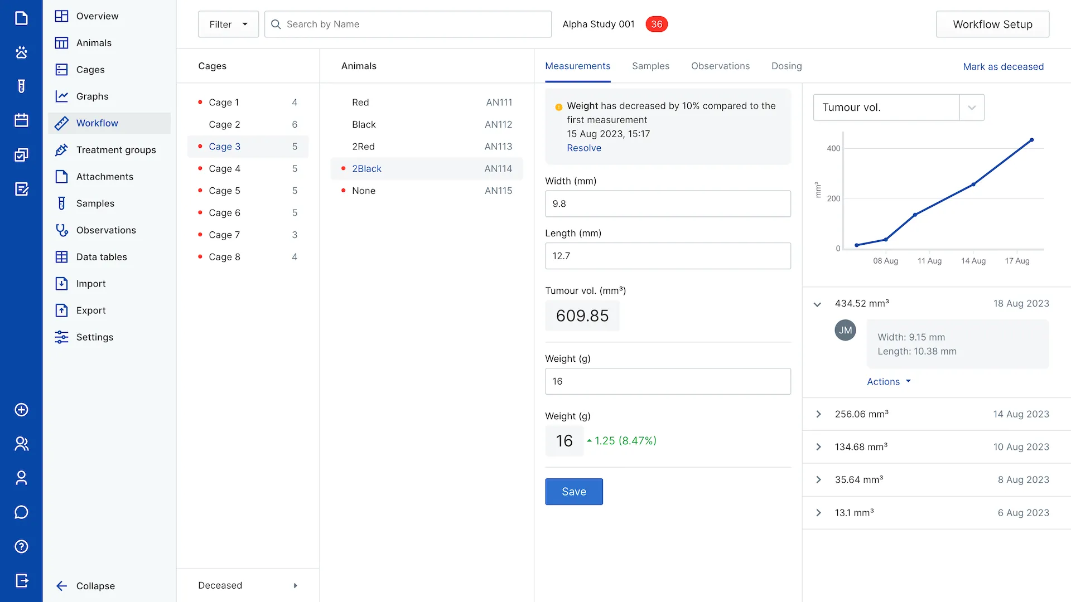The height and width of the screenshot is (602, 1071).
Task: Expand the 256.06 mm³ measurement entry
Action: coord(818,414)
